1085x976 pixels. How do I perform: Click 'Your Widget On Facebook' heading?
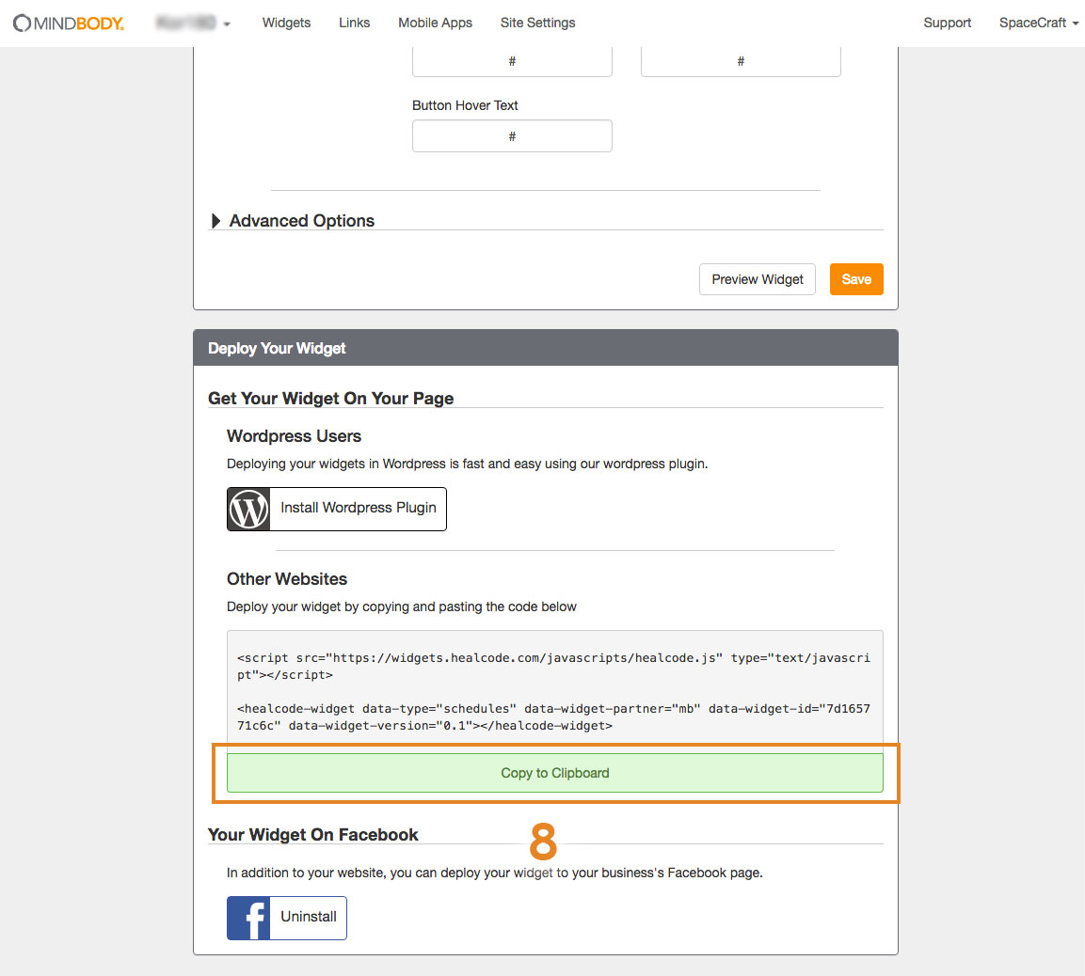[x=312, y=835]
